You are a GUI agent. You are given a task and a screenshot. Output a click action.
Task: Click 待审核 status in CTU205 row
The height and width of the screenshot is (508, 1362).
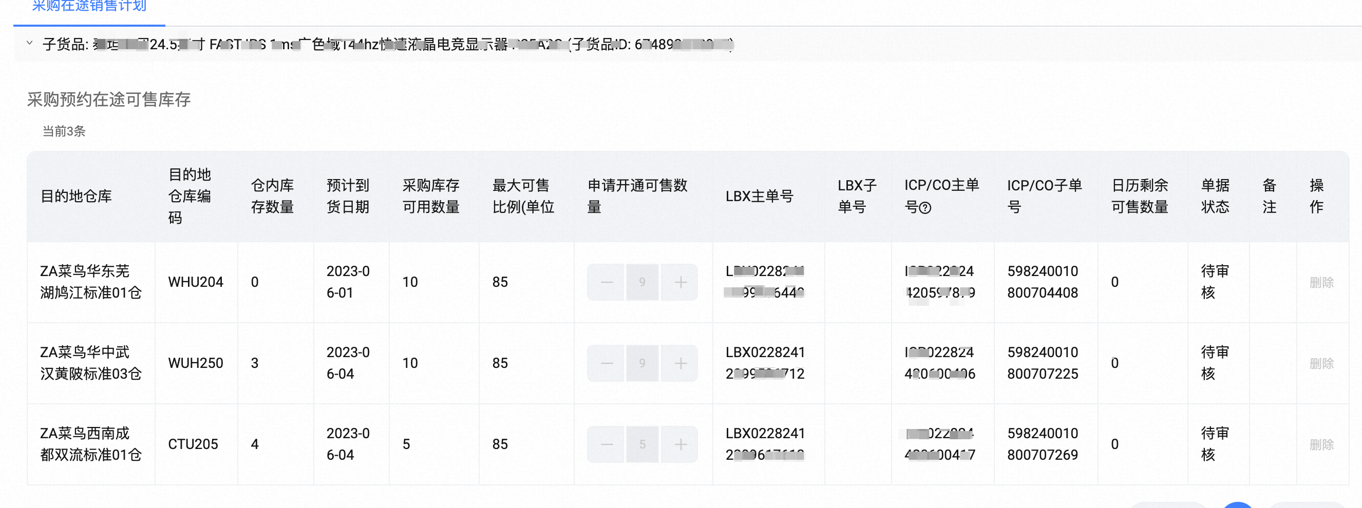point(1215,445)
